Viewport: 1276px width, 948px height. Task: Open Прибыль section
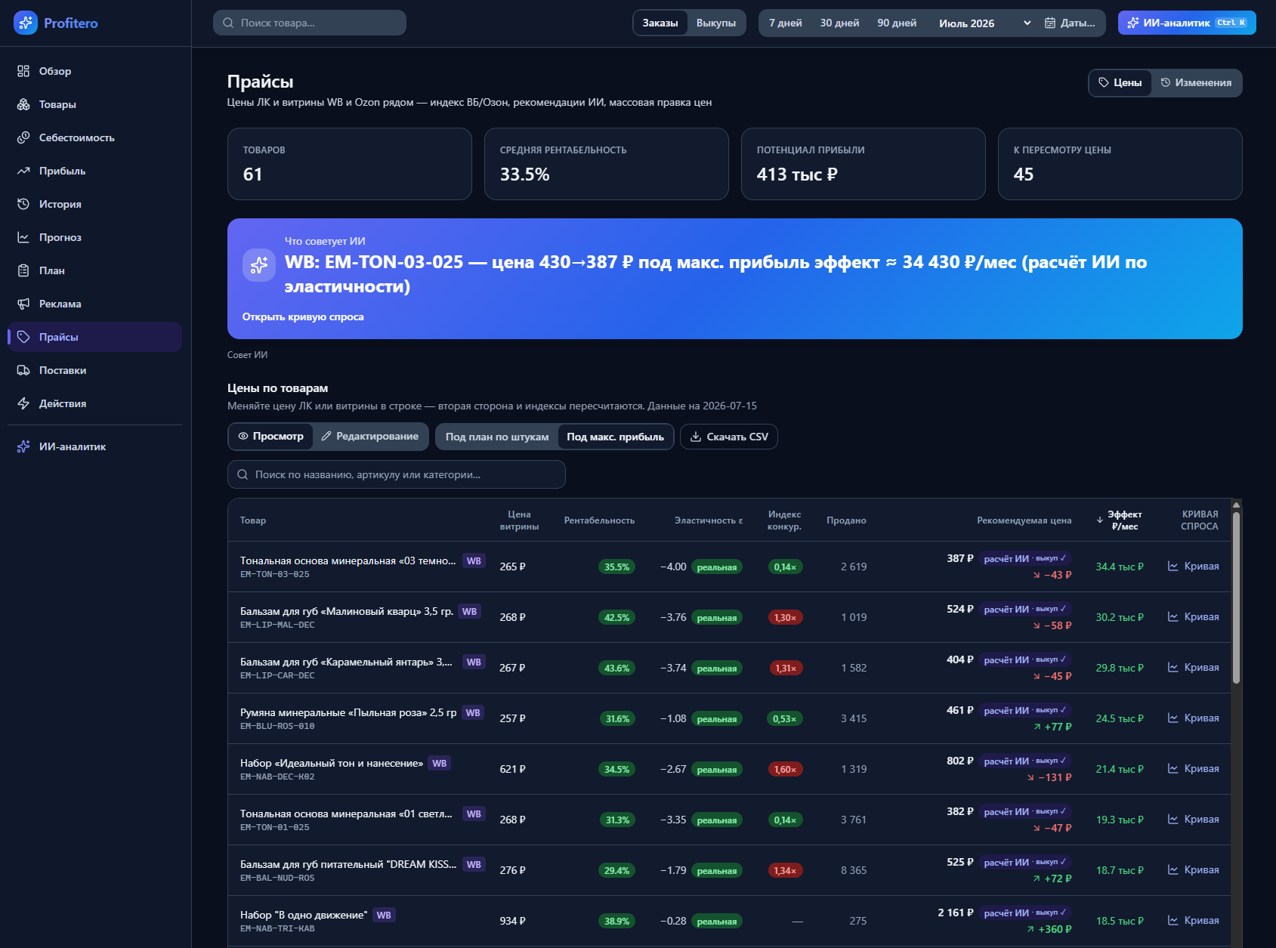[x=94, y=171]
